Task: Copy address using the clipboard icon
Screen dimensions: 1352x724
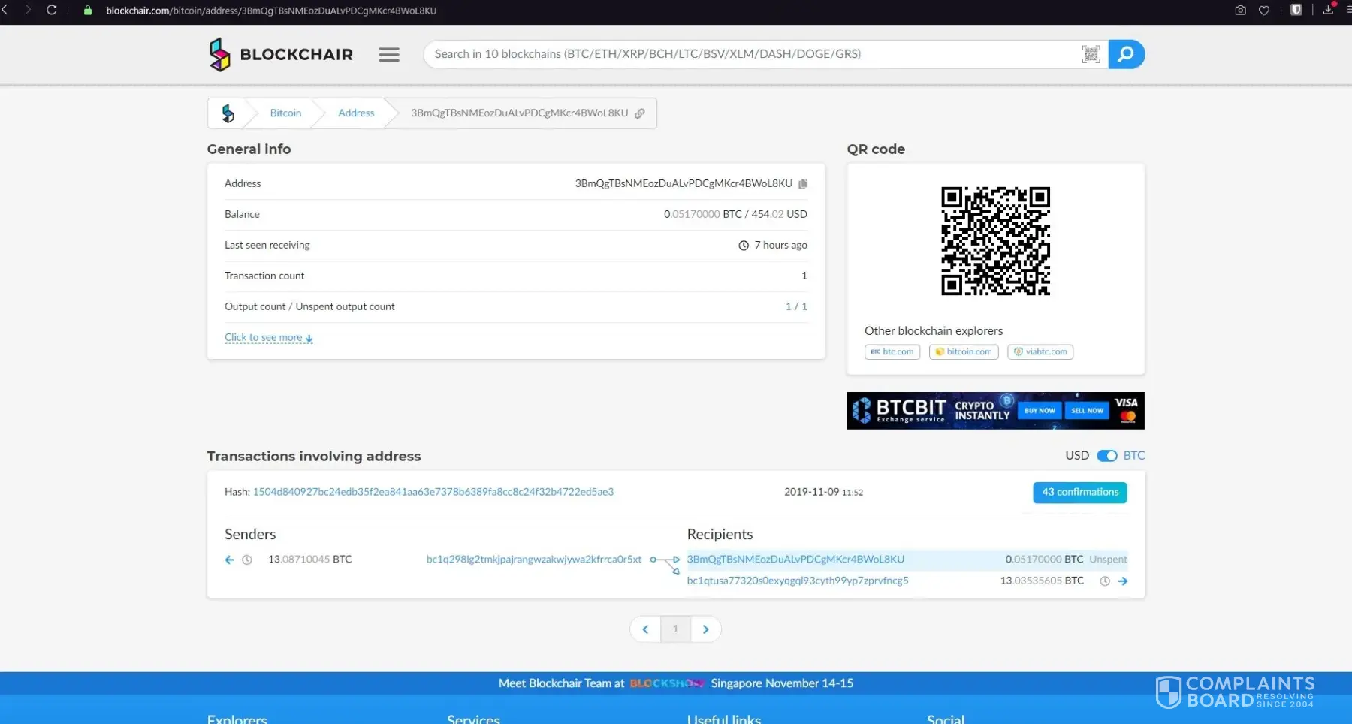Action: (x=803, y=184)
